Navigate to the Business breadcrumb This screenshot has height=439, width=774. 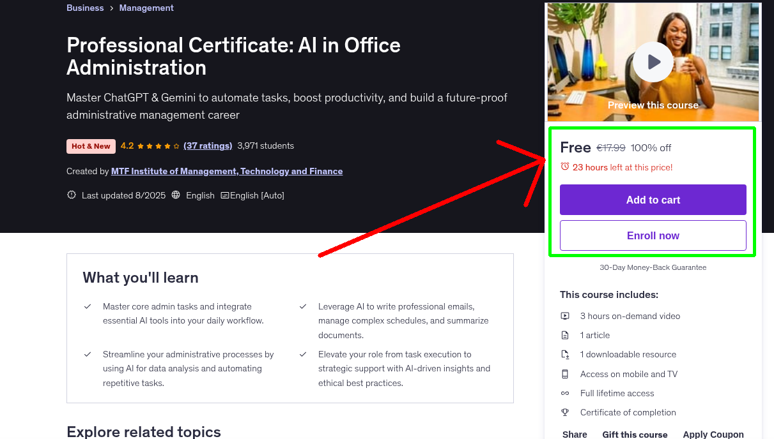point(85,8)
